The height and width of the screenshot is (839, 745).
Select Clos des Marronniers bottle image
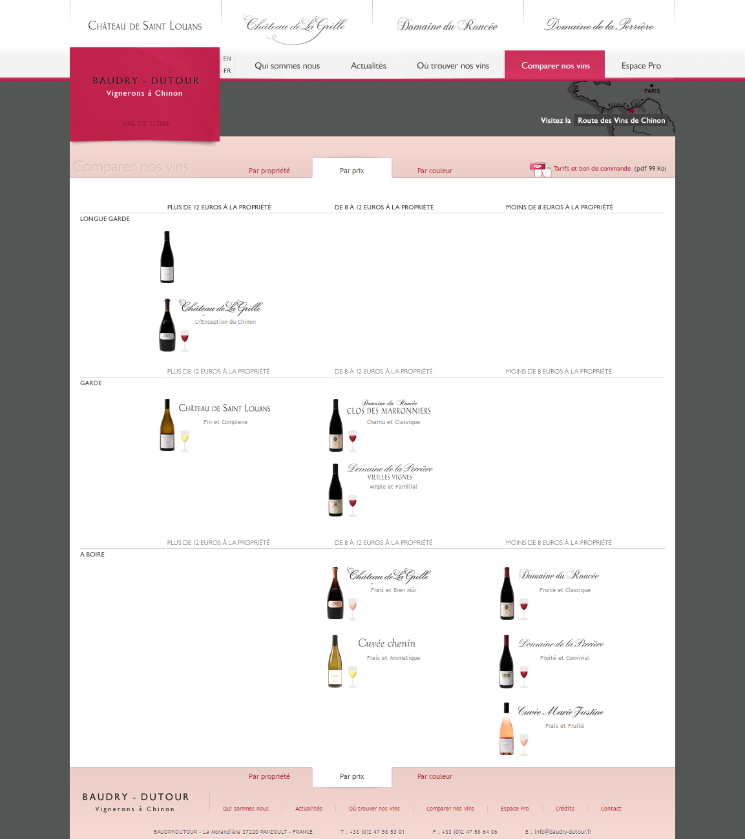(335, 425)
